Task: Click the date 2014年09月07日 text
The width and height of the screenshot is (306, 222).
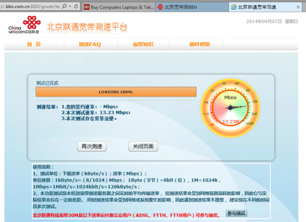Action: (264, 21)
